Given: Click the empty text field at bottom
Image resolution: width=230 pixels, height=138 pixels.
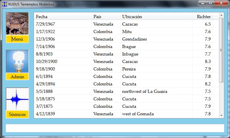Looking at the screenshot, I should (x=115, y=128).
